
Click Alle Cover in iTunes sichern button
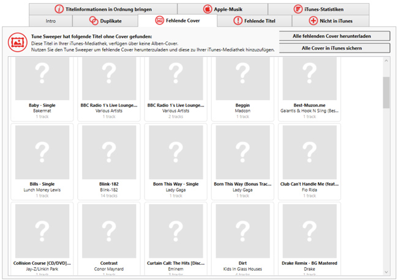point(334,48)
